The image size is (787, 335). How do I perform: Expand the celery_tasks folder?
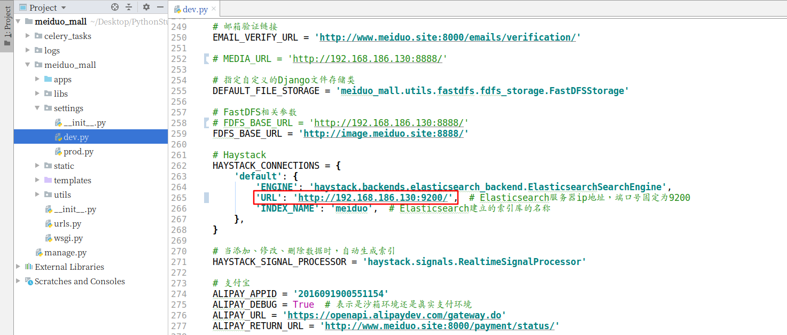click(28, 35)
